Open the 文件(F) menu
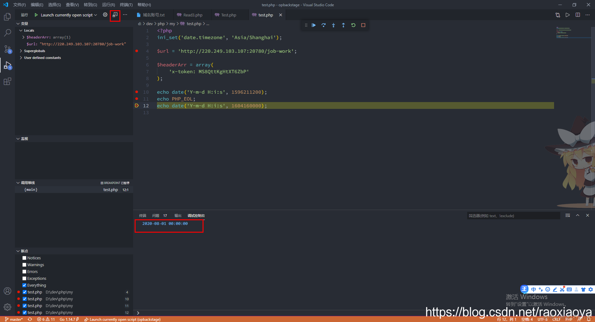Viewport: 595px width, 322px height. (20, 5)
